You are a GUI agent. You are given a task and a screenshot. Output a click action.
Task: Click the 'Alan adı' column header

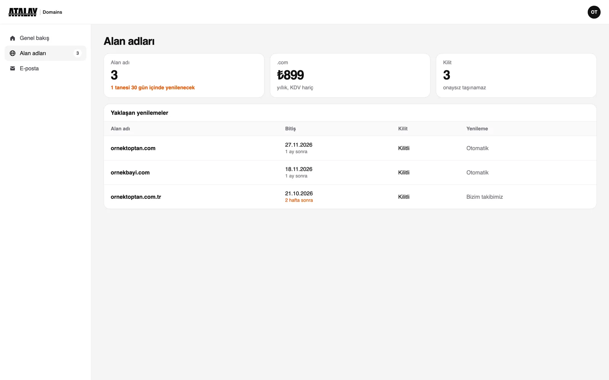pos(120,129)
